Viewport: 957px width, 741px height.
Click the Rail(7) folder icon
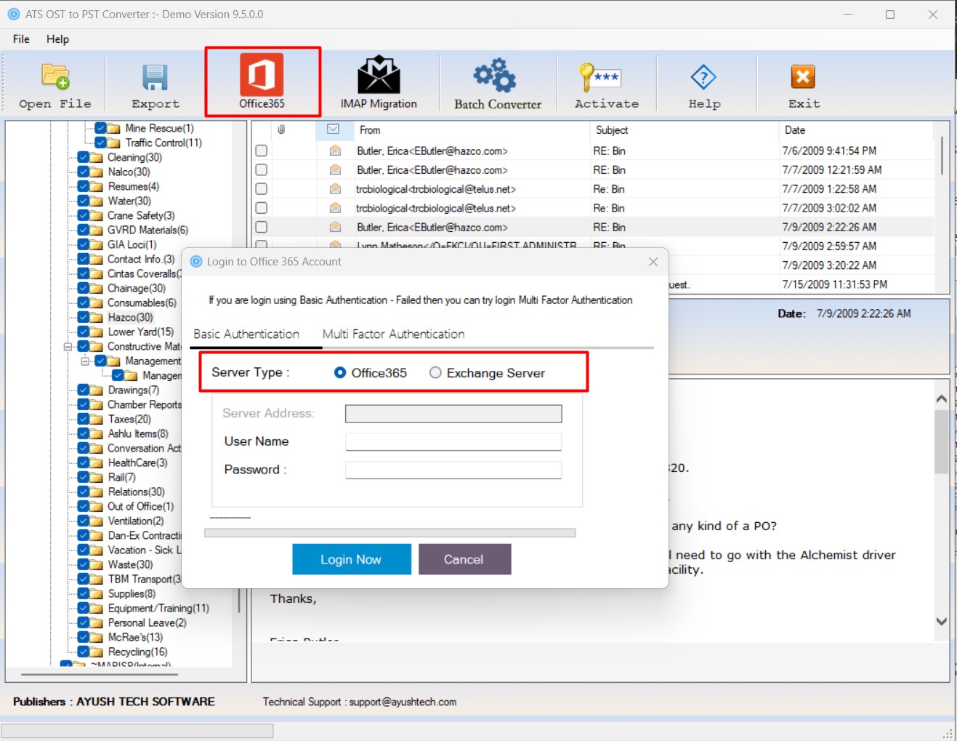tap(96, 477)
